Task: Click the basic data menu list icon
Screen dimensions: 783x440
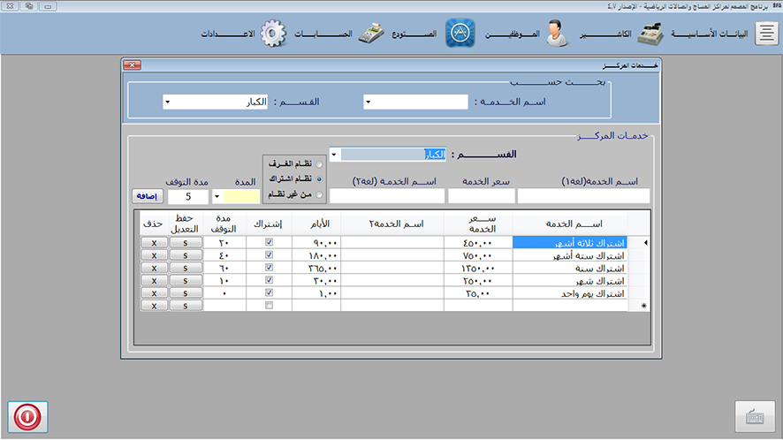Action: (x=766, y=34)
